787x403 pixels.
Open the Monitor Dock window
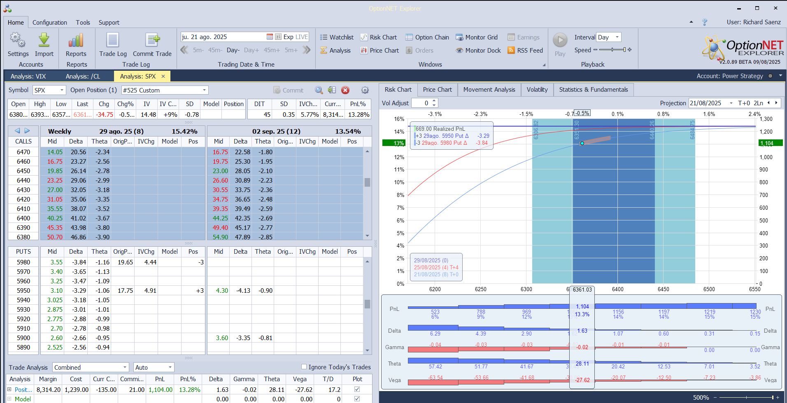478,51
